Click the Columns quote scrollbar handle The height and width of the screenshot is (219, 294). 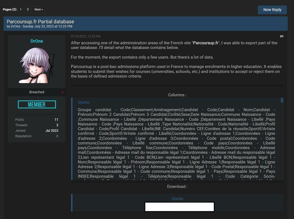[282, 100]
